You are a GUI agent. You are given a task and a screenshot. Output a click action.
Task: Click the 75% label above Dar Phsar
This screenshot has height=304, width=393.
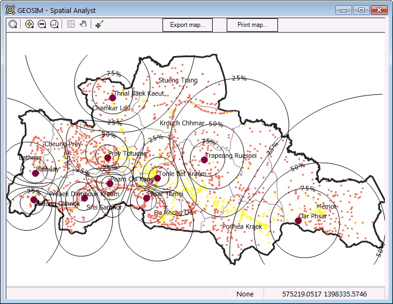pyautogui.click(x=308, y=189)
